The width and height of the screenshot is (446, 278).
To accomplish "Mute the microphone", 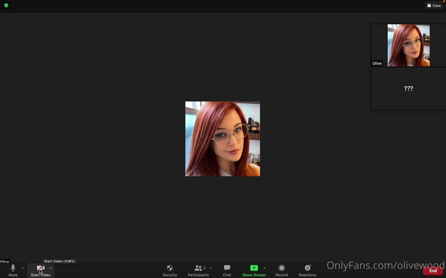I will [x=13, y=270].
